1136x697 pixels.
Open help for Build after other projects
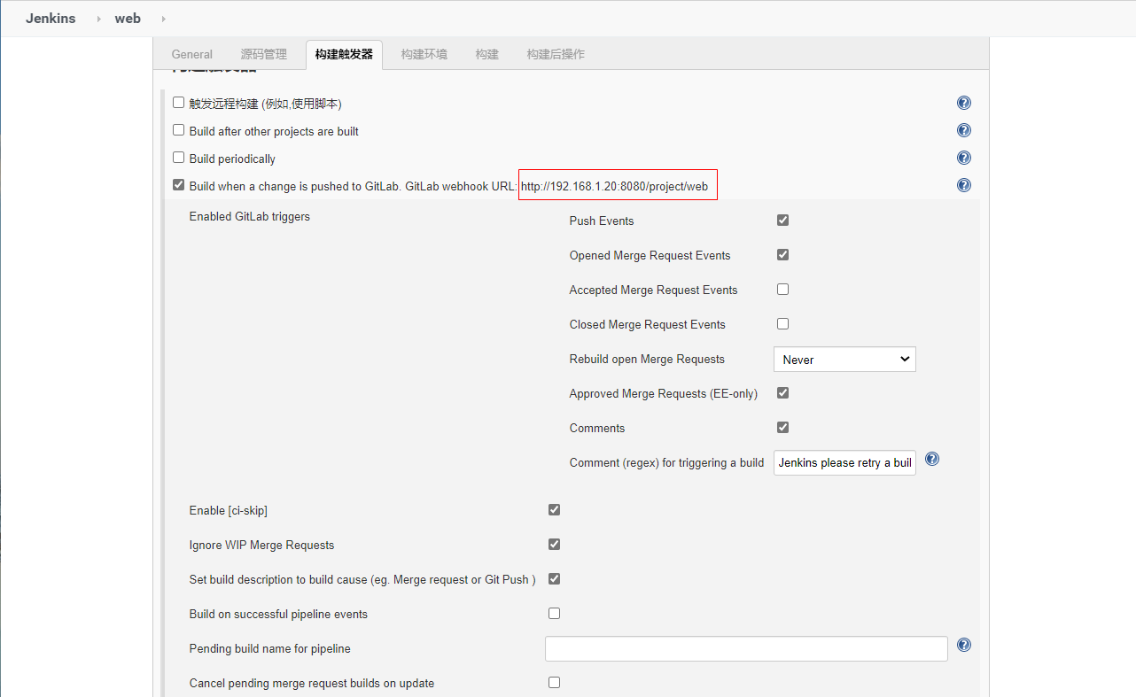pyautogui.click(x=964, y=130)
